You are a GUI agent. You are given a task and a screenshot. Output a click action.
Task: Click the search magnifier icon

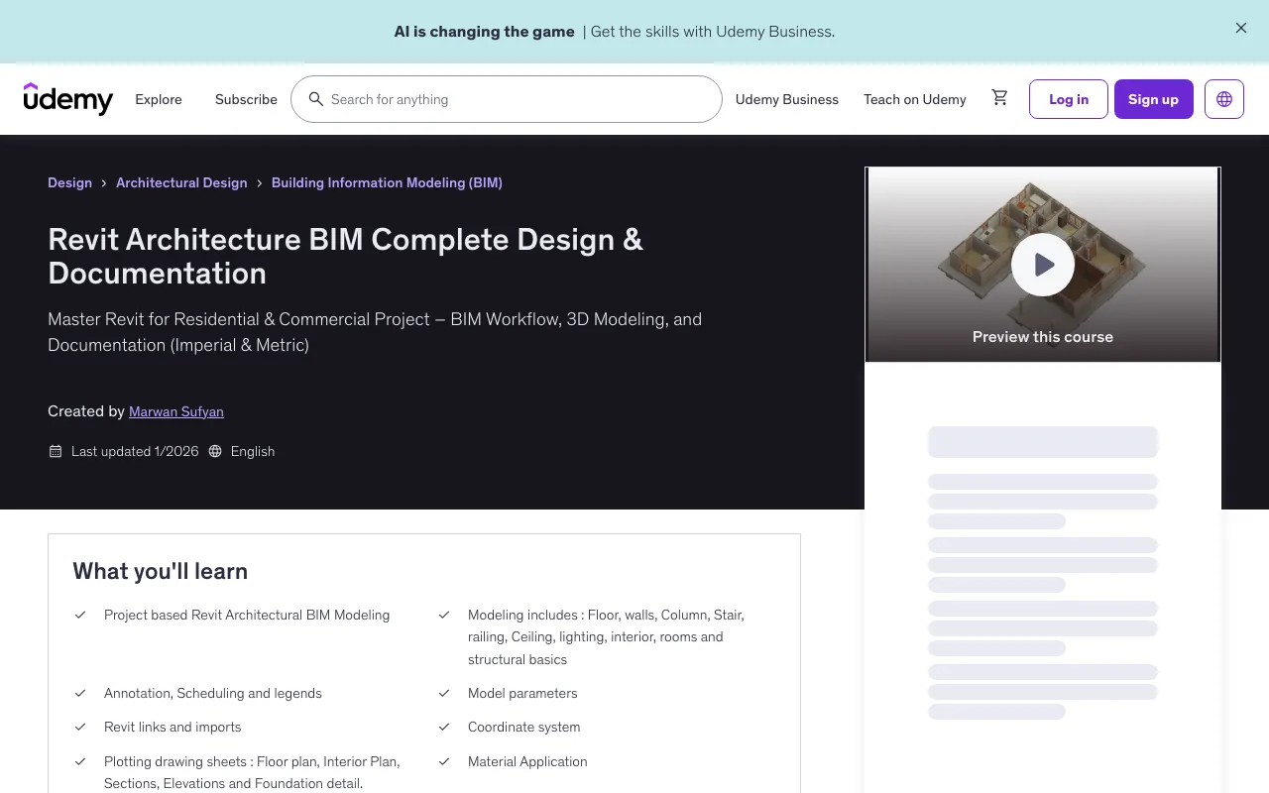point(316,99)
